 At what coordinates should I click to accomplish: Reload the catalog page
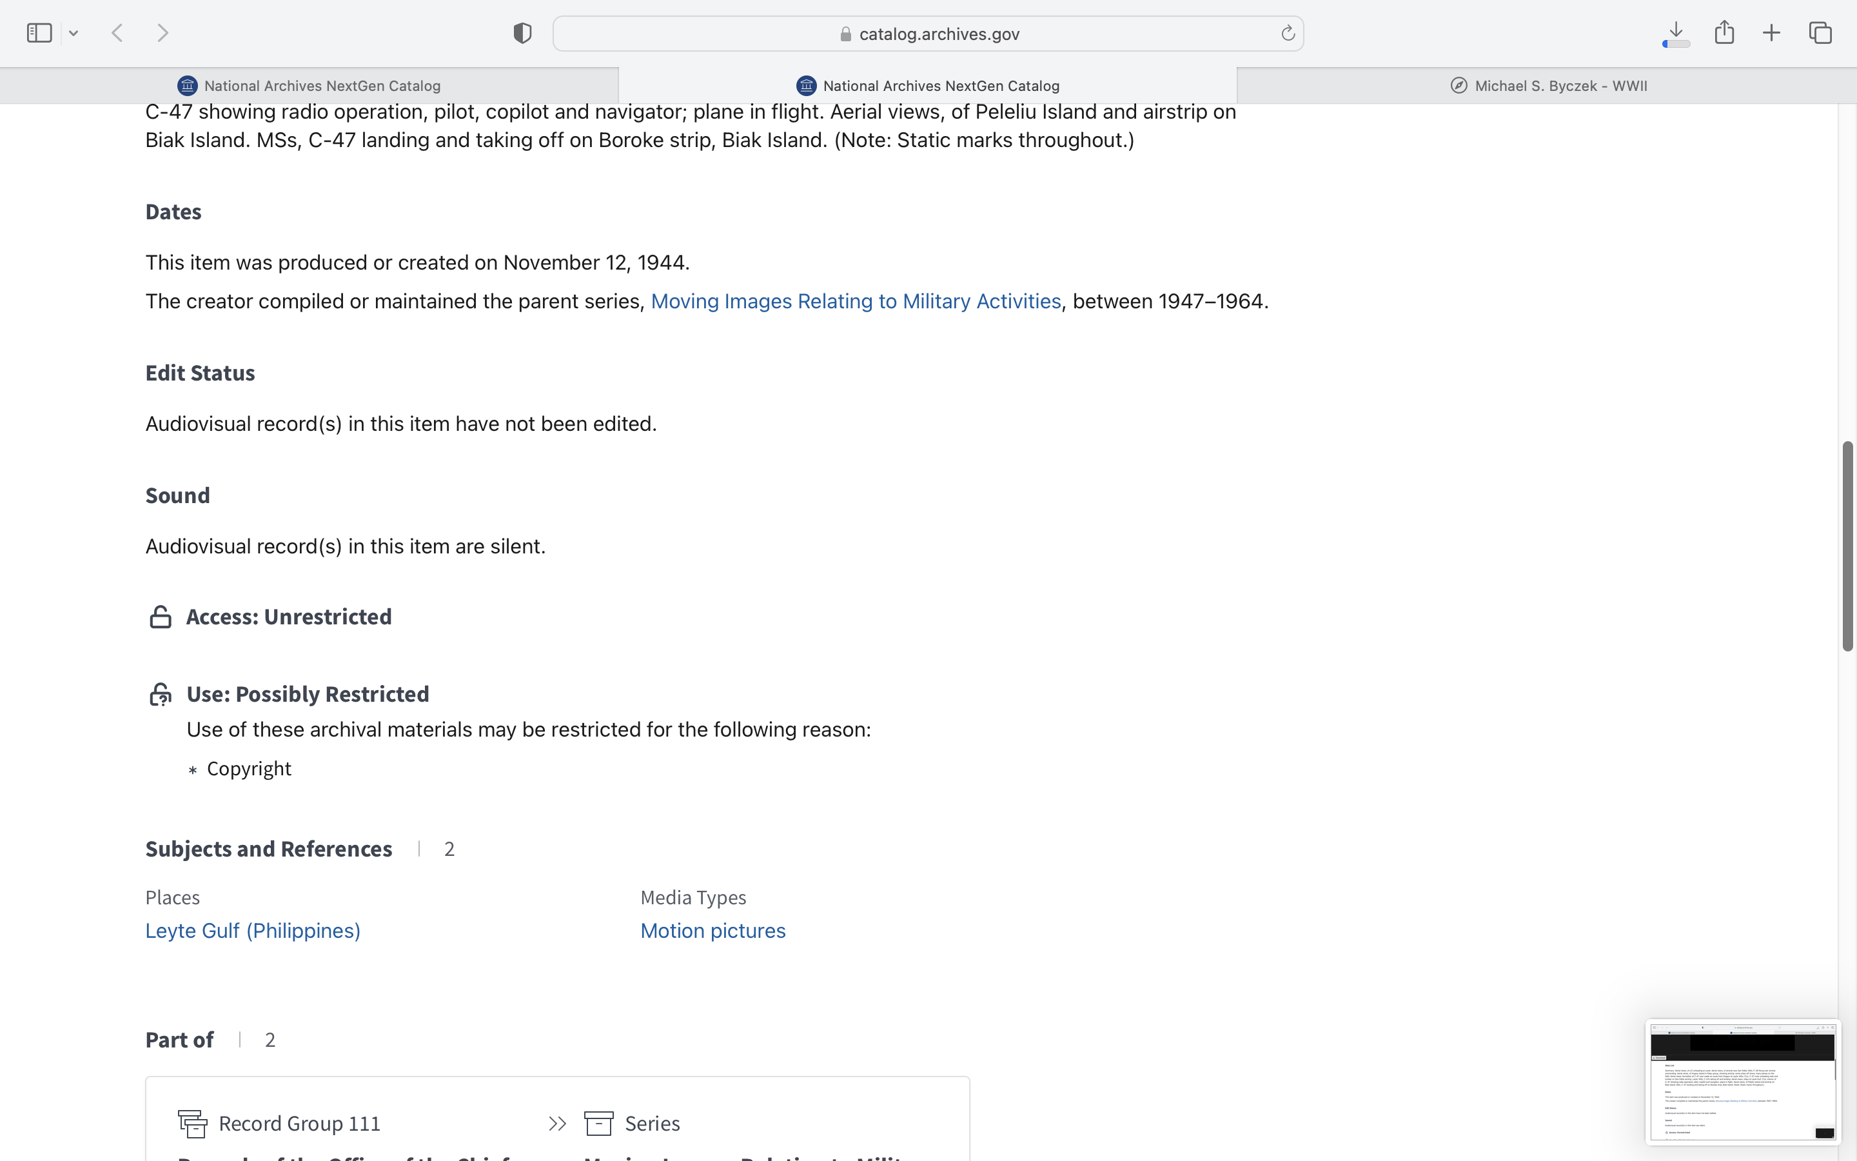[x=1288, y=33]
